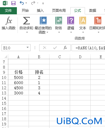Expand the 日期和时间 dropdown arrow

tap(98, 32)
